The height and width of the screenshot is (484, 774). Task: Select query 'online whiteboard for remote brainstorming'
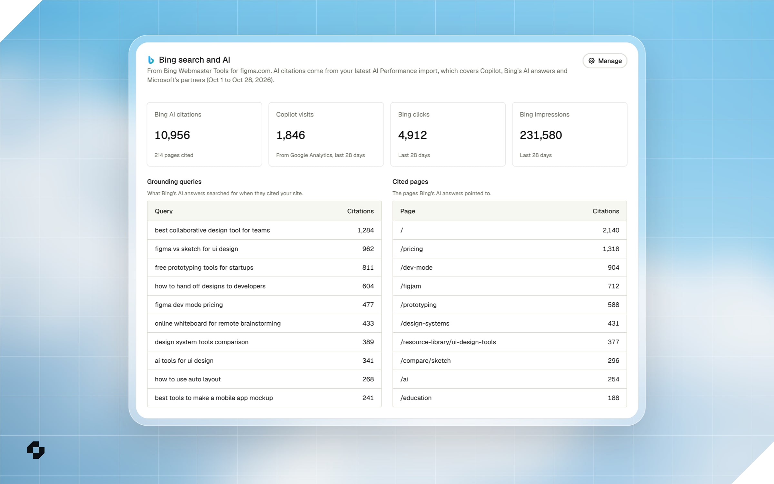click(264, 323)
